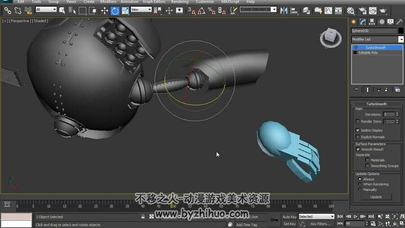Image resolution: width=405 pixels, height=228 pixels.
Task: Toggle the Angle Snap icon
Action: pos(202,11)
